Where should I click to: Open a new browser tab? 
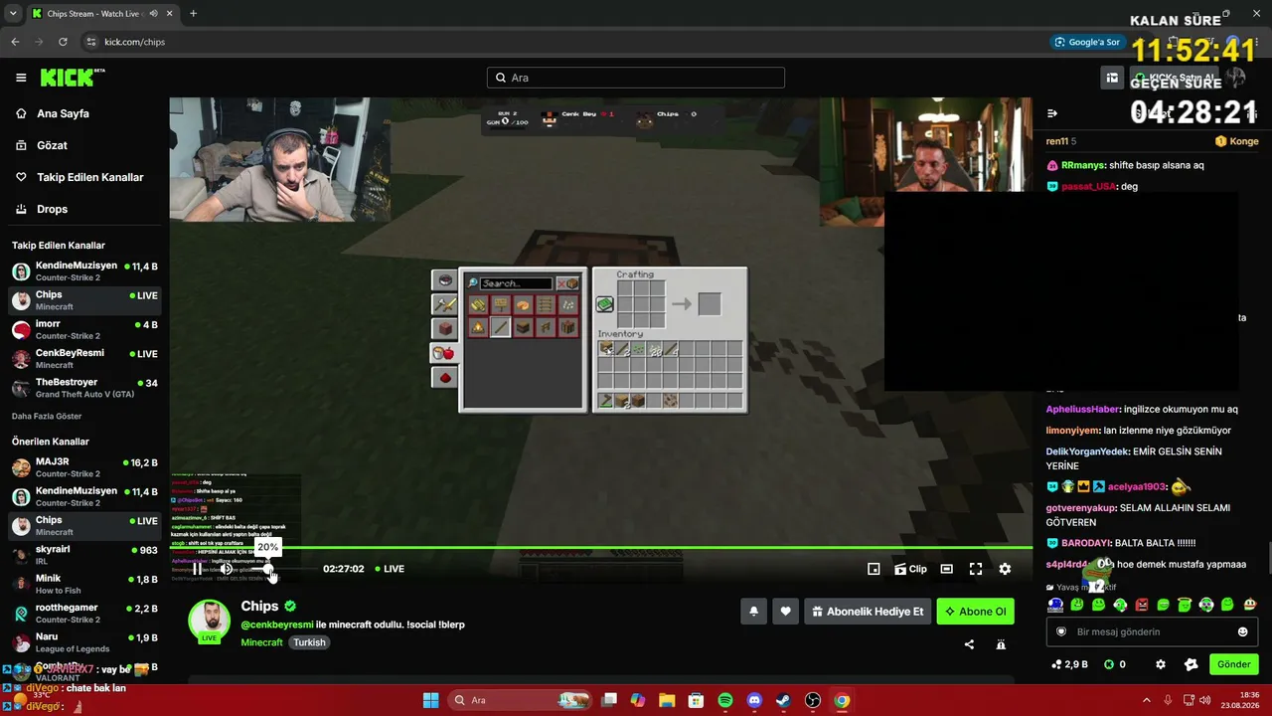(x=193, y=14)
